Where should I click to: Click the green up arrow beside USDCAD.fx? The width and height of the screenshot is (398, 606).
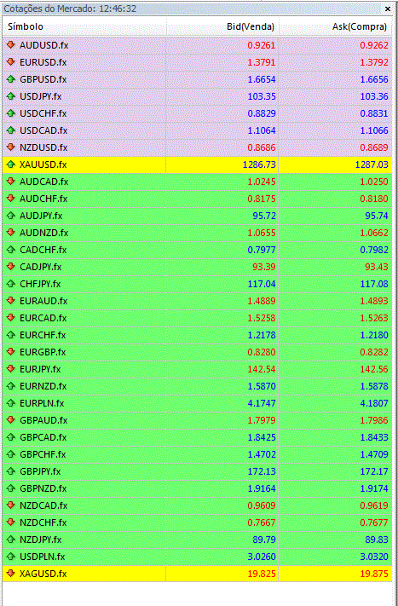click(11, 130)
